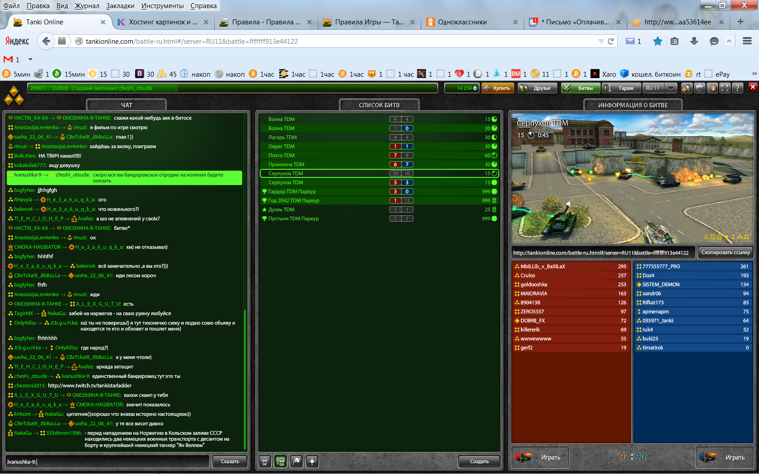
Task: Toggle fullscreen mode icon
Action: point(725,88)
